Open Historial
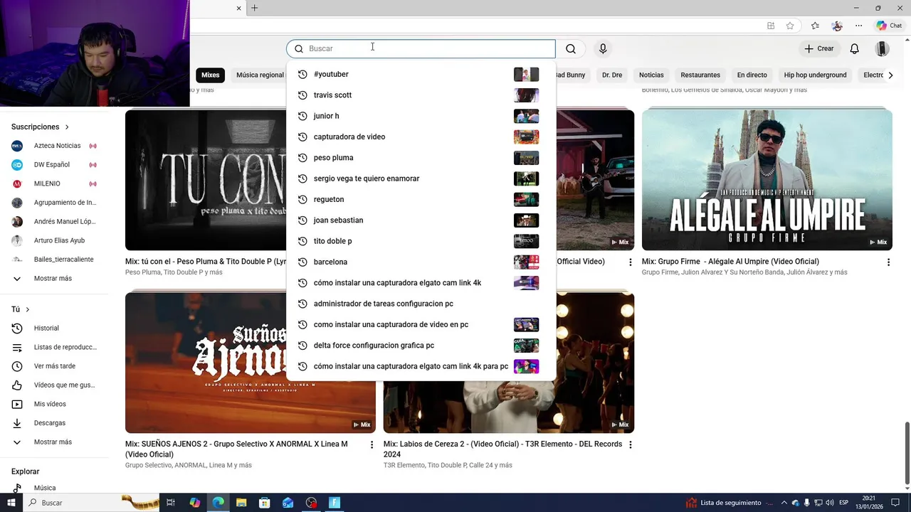911x512 pixels. coord(54,329)
